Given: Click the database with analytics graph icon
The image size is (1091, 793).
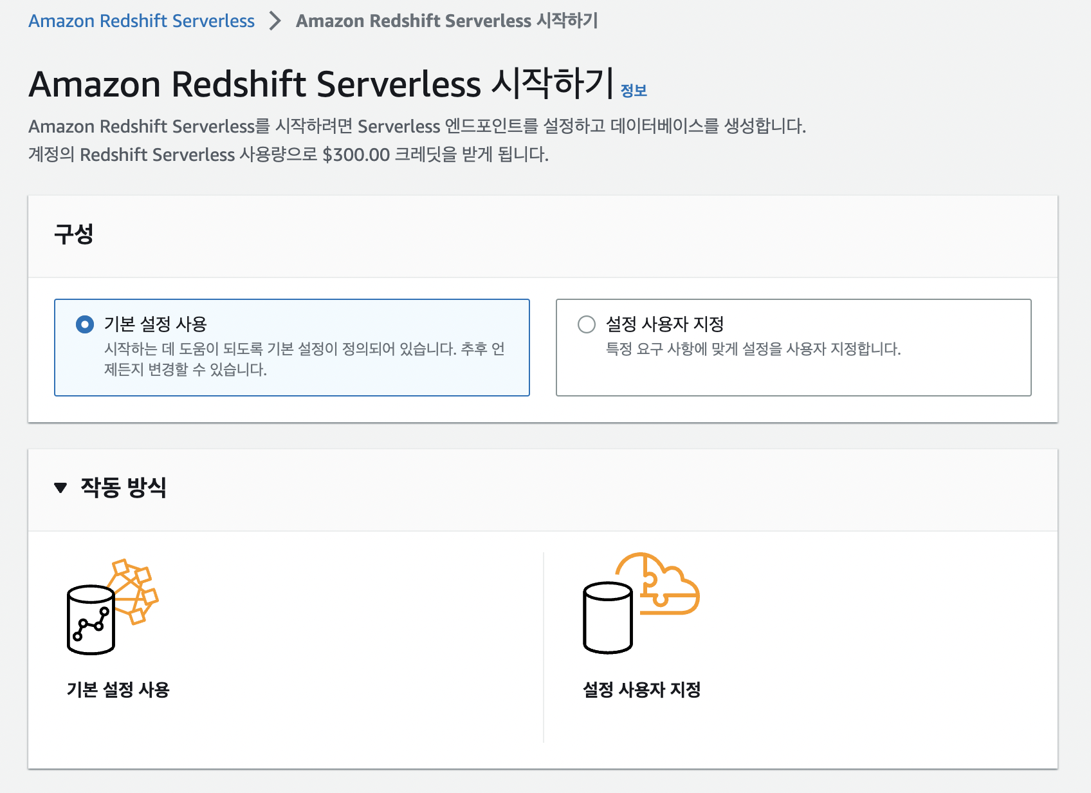Looking at the screenshot, I should coord(113,607).
